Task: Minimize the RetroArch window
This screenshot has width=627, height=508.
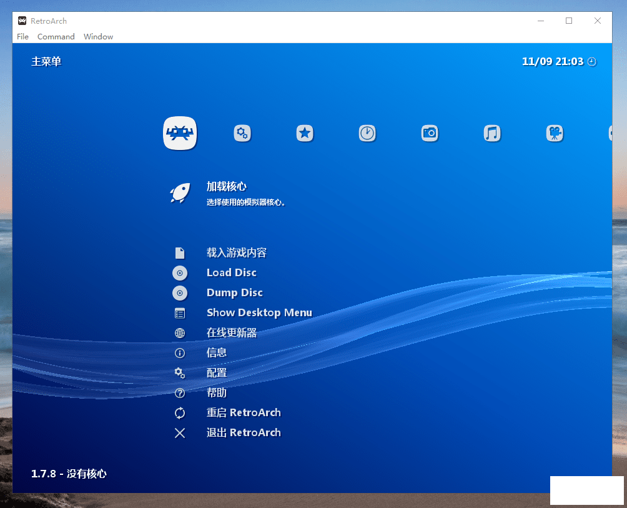Action: click(x=541, y=21)
